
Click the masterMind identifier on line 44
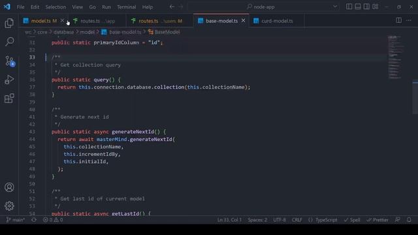click(112, 139)
